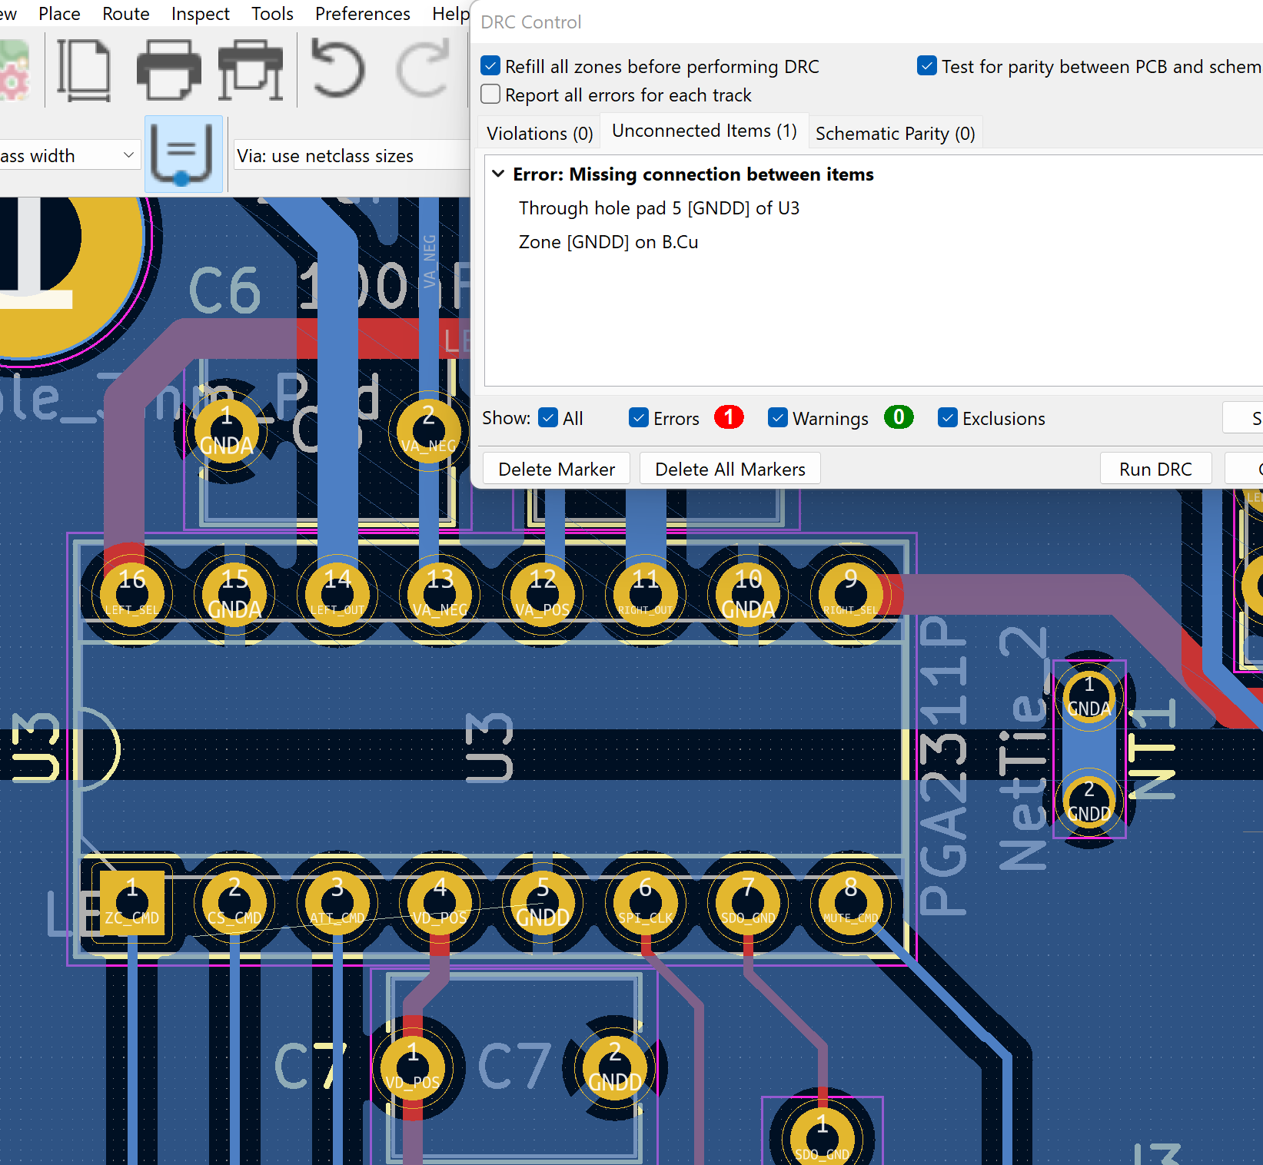Select U3 pad 12 VA_POS
The width and height of the screenshot is (1263, 1165).
543,594
